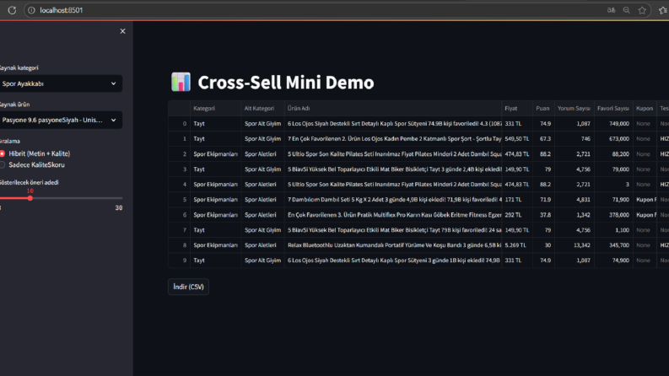
Task: Click Kategori cell Tayt in row 3
Action: click(x=215, y=169)
